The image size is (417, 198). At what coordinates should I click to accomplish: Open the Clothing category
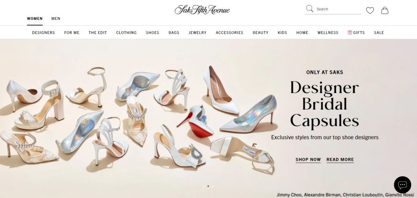126,32
